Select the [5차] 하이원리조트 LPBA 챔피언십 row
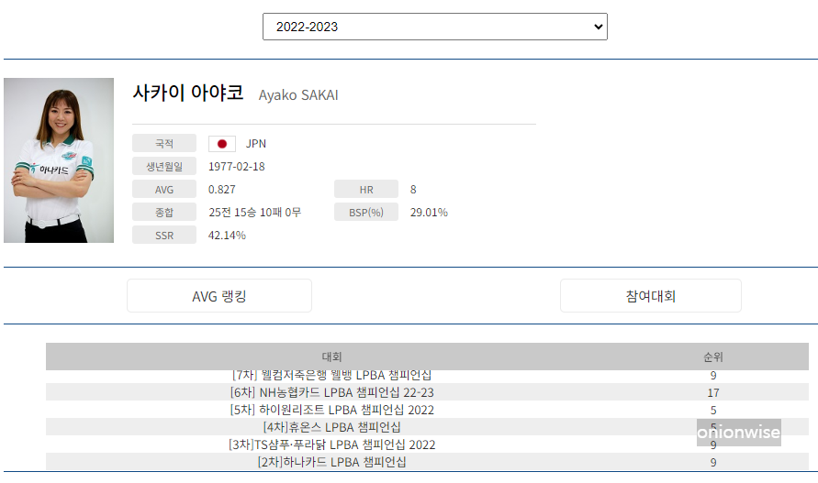Image resolution: width=818 pixels, height=483 pixels. click(x=427, y=410)
